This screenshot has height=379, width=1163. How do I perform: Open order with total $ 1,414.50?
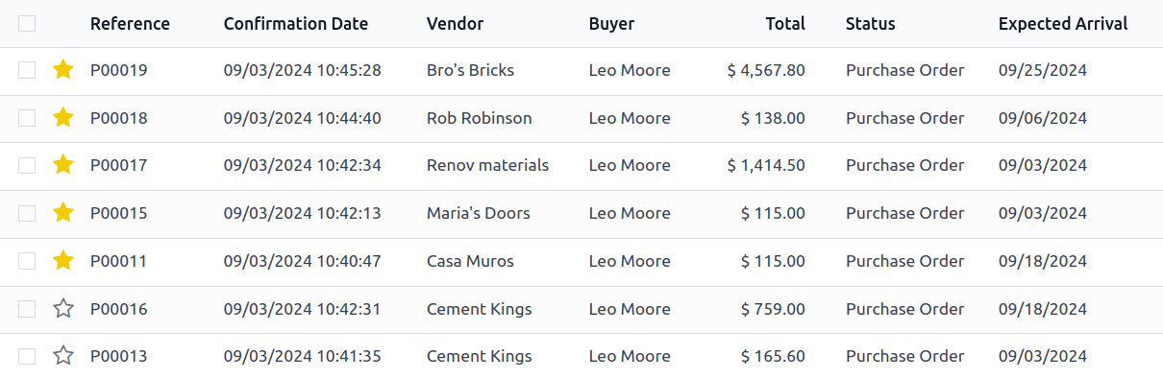click(766, 165)
